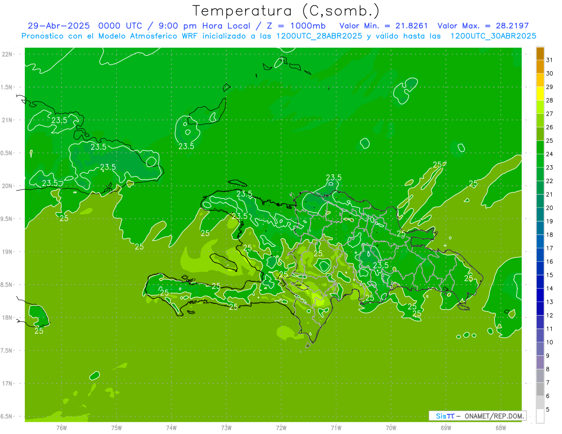The image size is (562, 434).
Task: Click the dark orange top swatch above 31
Action: coord(540,54)
